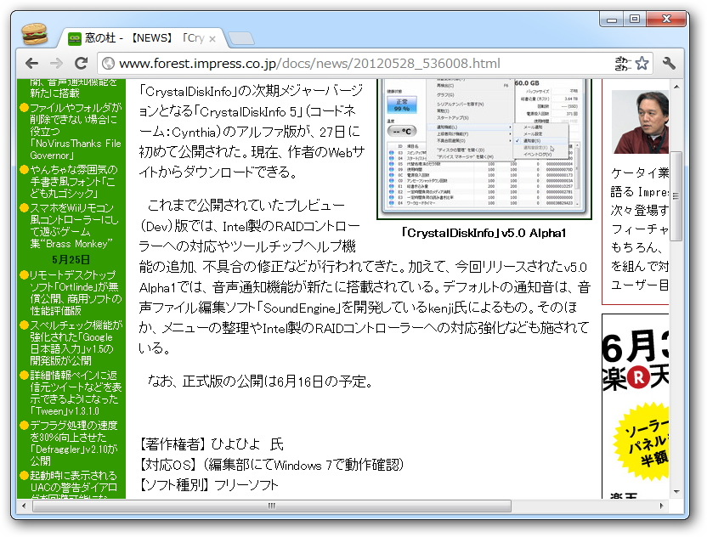Viewport: 707px width, 537px height.
Task: Click the 【対応OS】 Windows 7 line
Action: click(271, 465)
